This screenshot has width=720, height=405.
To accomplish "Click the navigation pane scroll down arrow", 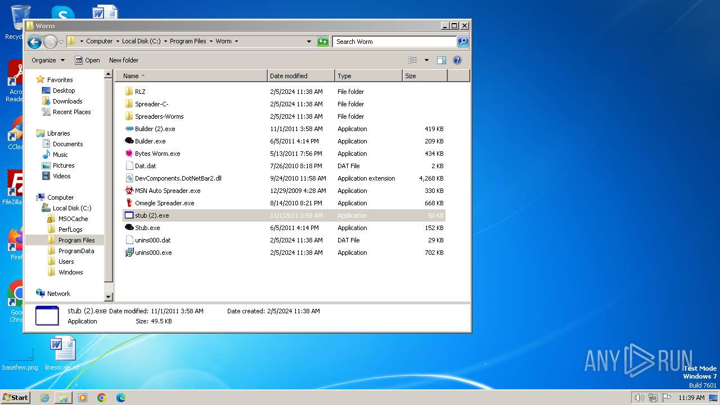I will (109, 296).
